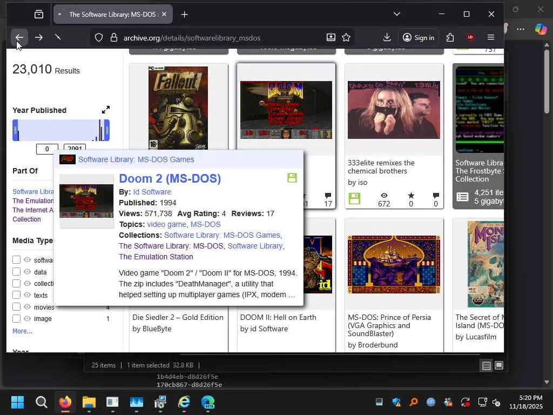
Task: Open Id Software creator link in popup
Action: tap(152, 192)
